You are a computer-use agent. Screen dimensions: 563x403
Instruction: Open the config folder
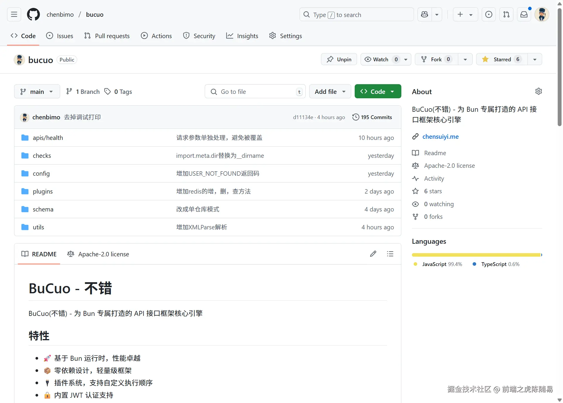tap(41, 173)
